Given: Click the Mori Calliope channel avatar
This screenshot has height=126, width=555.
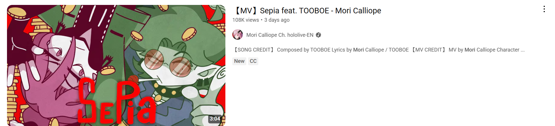Looking at the screenshot, I should [238, 35].
